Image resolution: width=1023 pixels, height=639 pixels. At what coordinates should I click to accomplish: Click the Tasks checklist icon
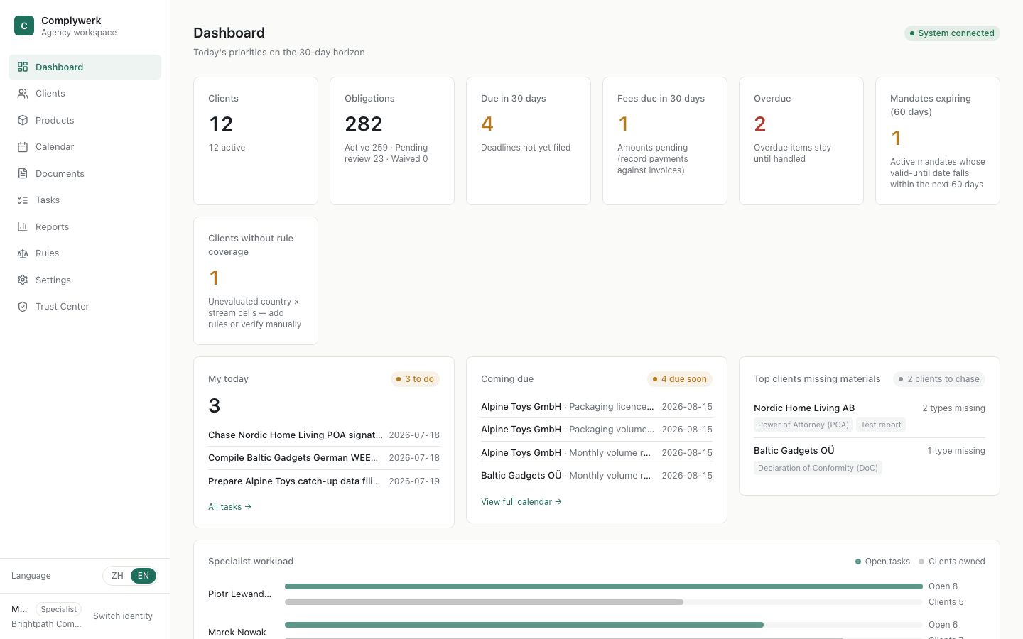pos(23,200)
